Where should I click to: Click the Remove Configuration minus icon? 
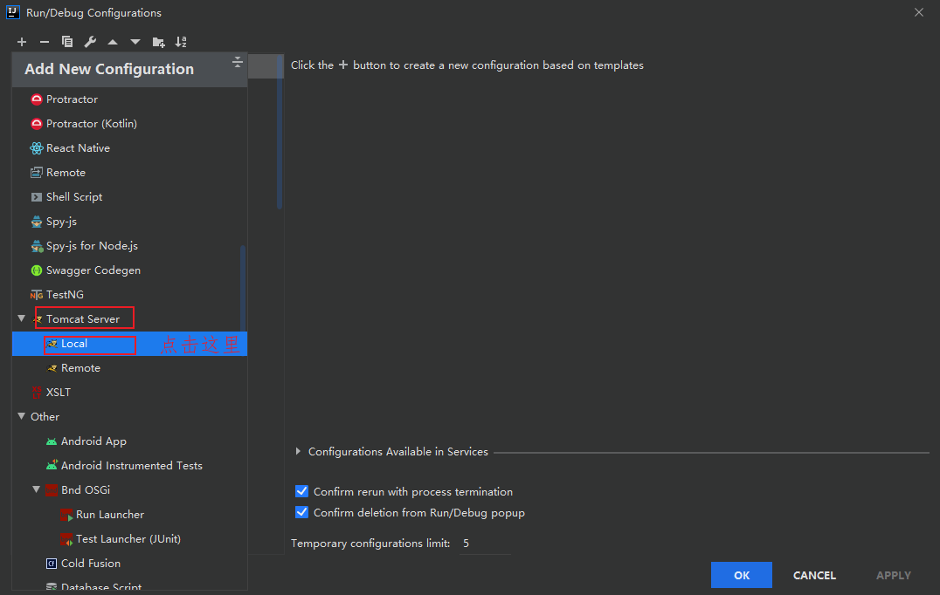tap(45, 42)
